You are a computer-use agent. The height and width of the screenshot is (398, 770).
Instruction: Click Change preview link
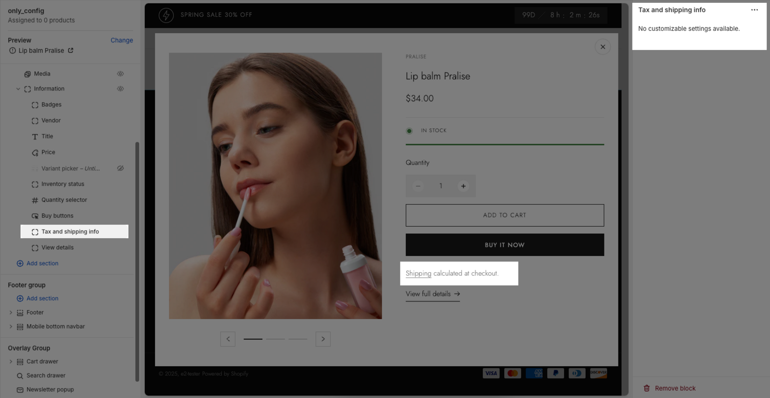point(122,40)
